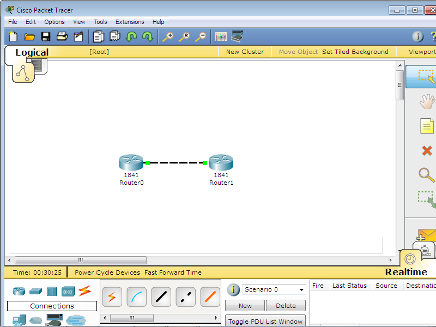Select Routers category in device box
436x327 pixels.
tap(19, 291)
